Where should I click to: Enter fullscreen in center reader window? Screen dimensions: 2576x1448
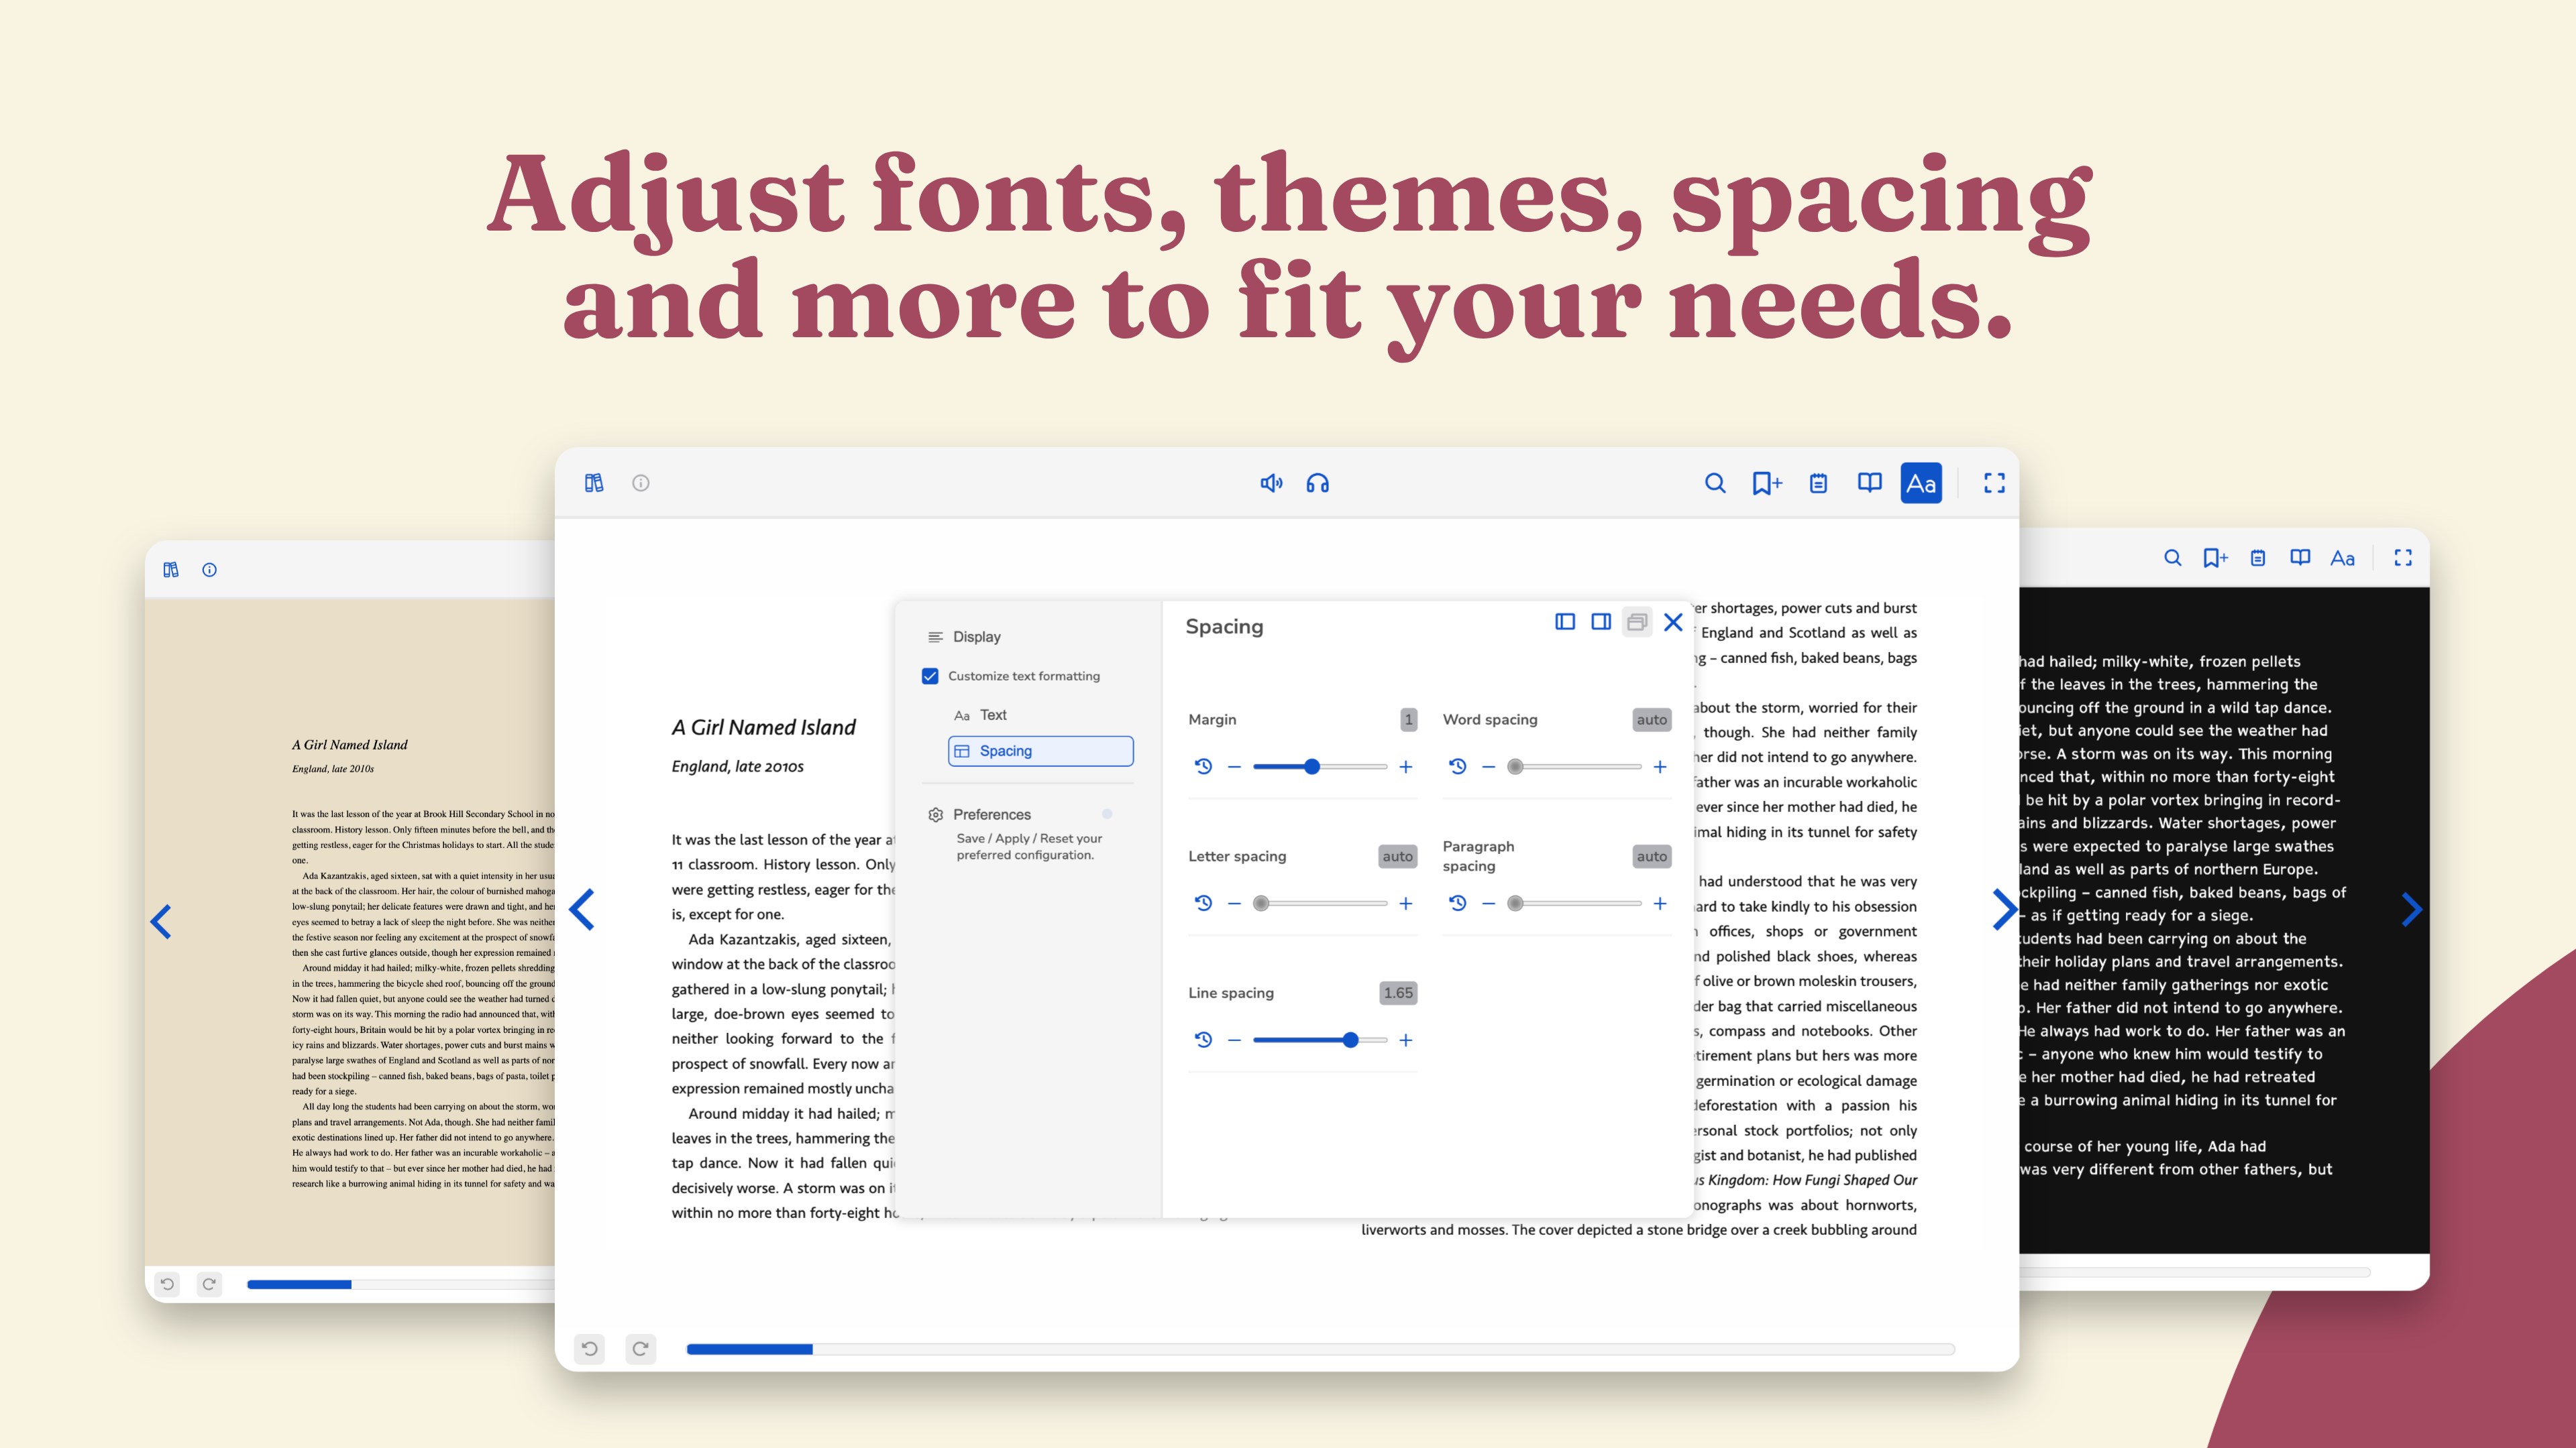tap(1994, 483)
